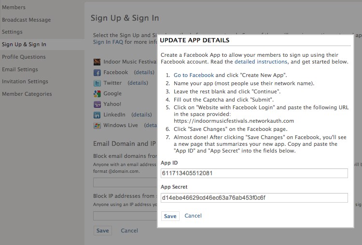Cancel the Update App Details dialog

(193, 216)
